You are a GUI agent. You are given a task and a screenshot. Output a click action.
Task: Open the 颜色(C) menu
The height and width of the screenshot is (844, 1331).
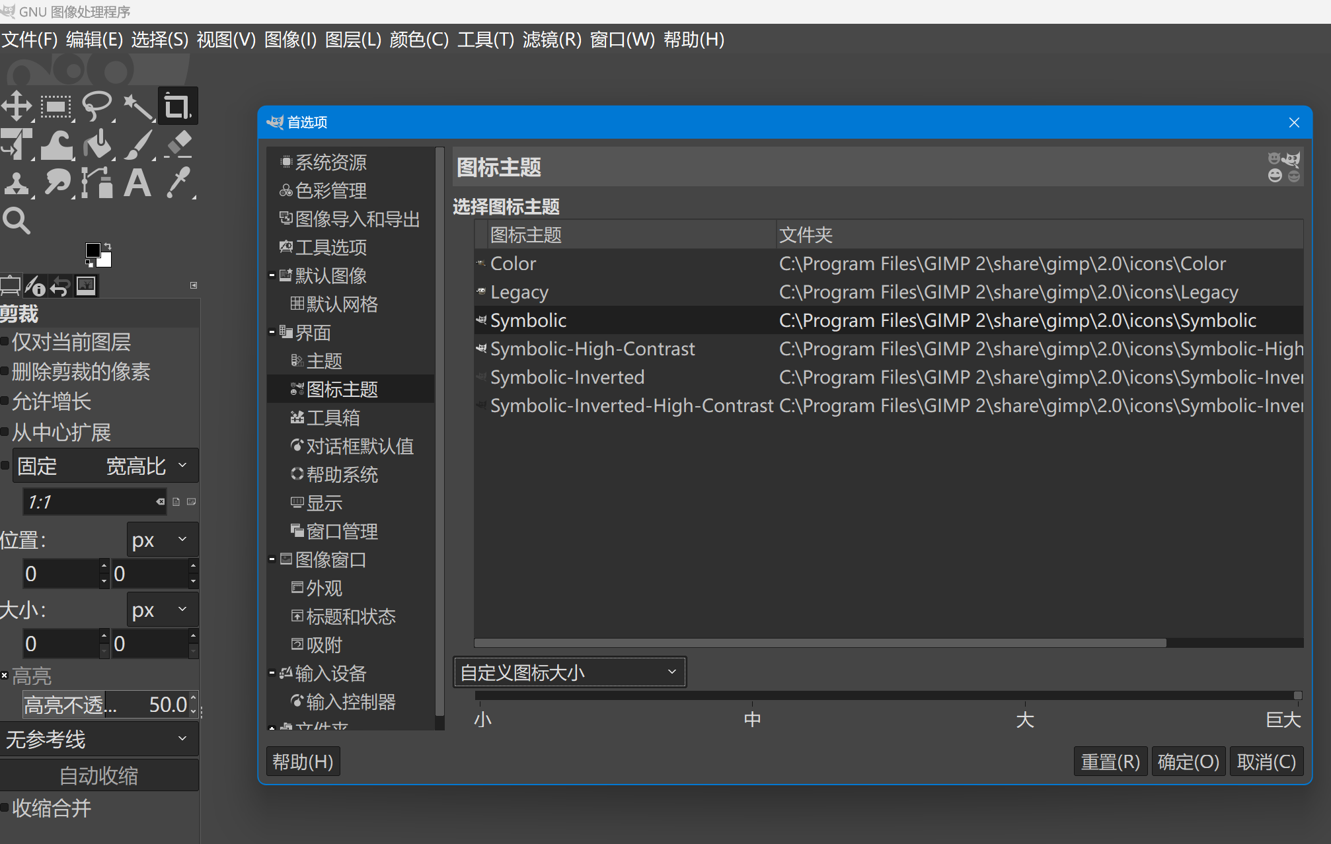pyautogui.click(x=419, y=40)
